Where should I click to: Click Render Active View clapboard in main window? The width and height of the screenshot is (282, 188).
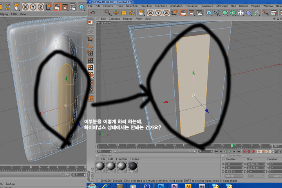(183, 13)
